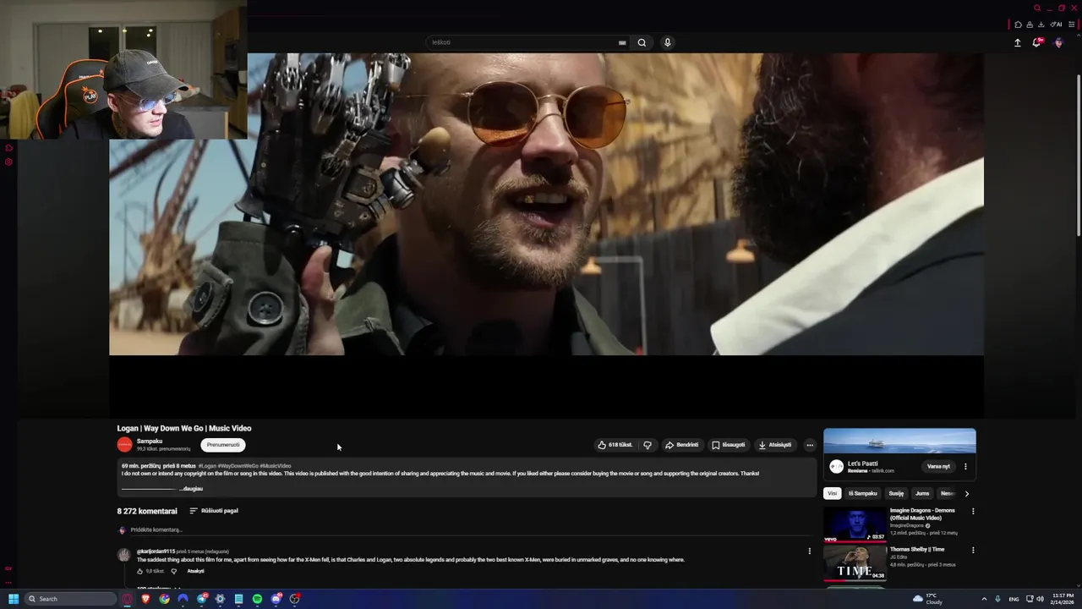Open Thomas Shelby Time video thumbnail
1082x609 pixels.
point(855,562)
